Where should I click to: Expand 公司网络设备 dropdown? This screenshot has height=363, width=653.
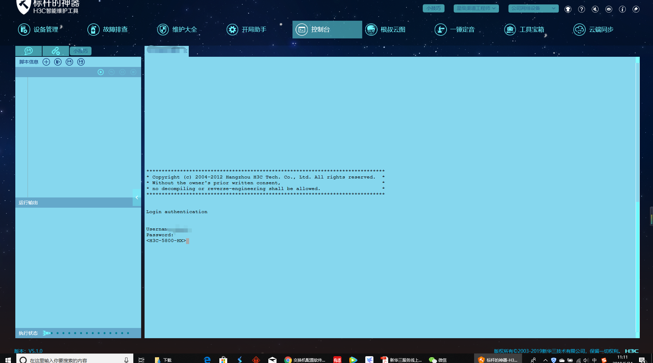point(533,8)
